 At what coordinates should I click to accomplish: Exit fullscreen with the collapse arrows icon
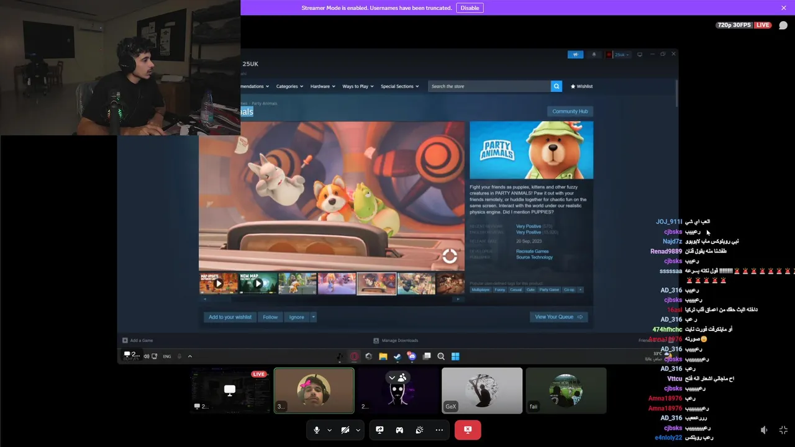click(x=783, y=430)
